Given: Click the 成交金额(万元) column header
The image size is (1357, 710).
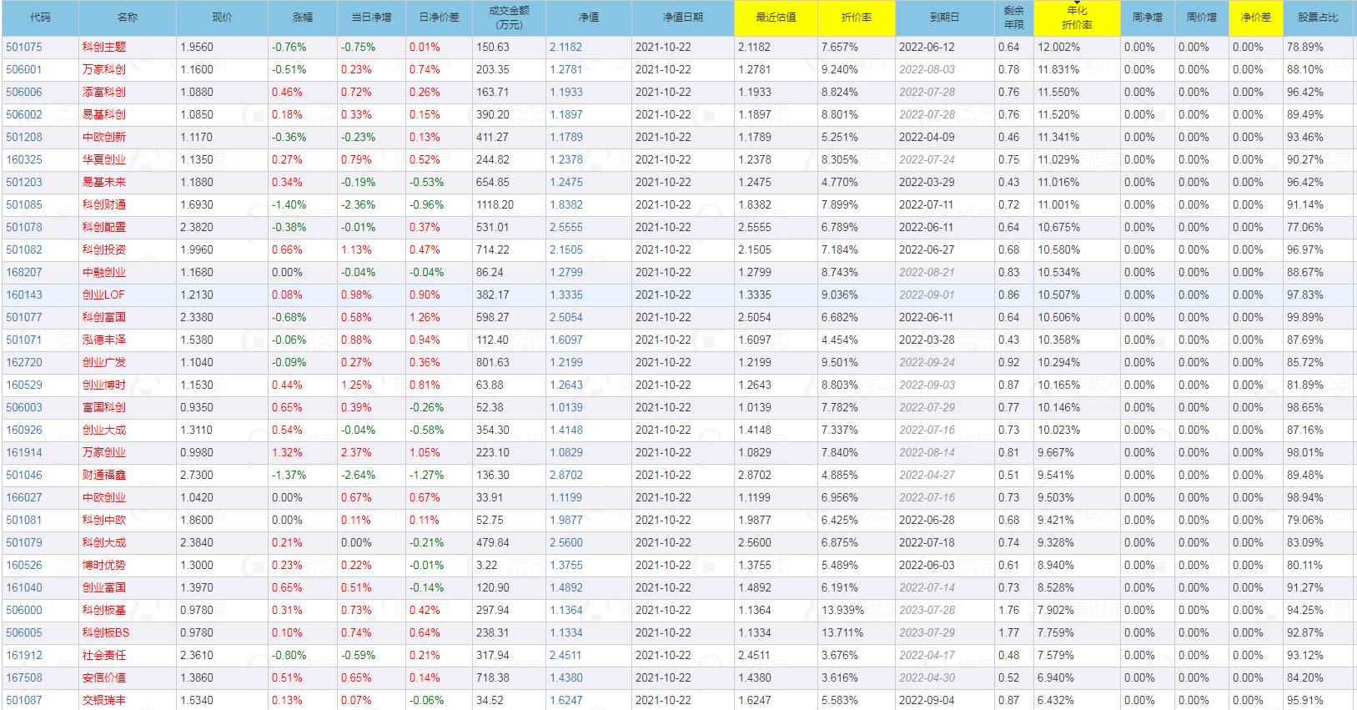Looking at the screenshot, I should pyautogui.click(x=509, y=18).
